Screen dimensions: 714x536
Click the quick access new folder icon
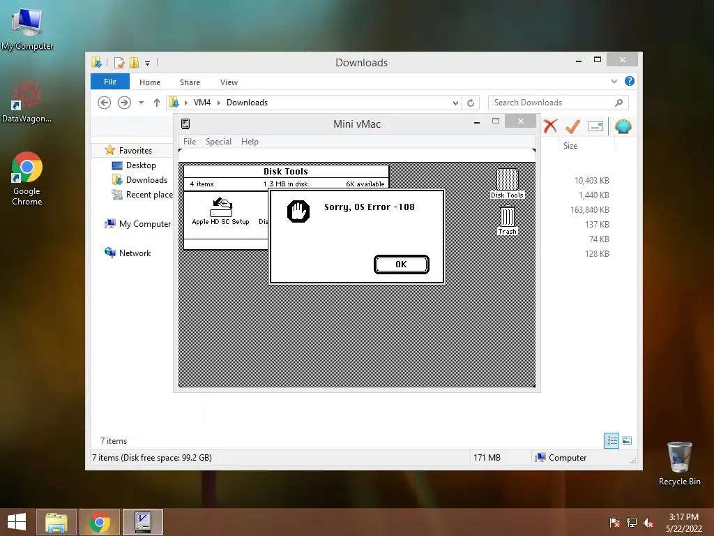coord(135,62)
